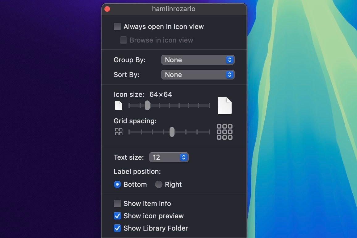357x238 pixels.
Task: Click the stepper arrows on Group By menu
Action: (x=229, y=60)
